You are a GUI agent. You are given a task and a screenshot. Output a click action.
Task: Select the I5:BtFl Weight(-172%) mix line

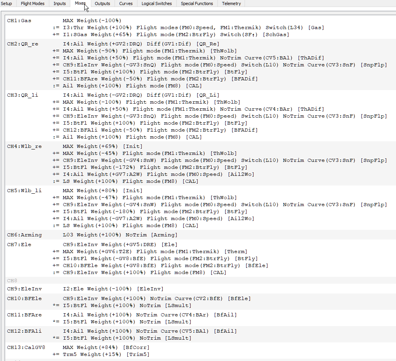(150, 167)
